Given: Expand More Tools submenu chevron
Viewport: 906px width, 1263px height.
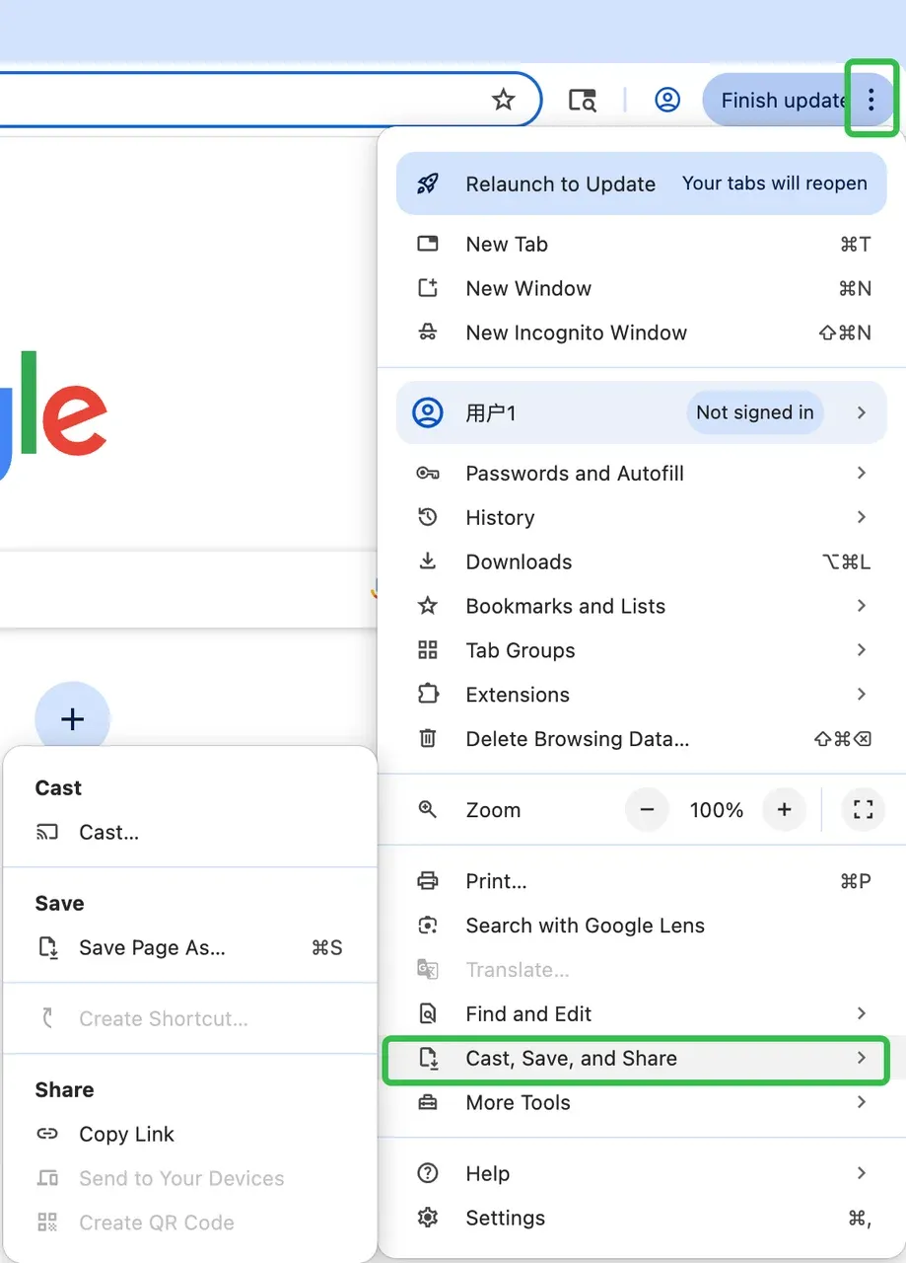Looking at the screenshot, I should [862, 1102].
